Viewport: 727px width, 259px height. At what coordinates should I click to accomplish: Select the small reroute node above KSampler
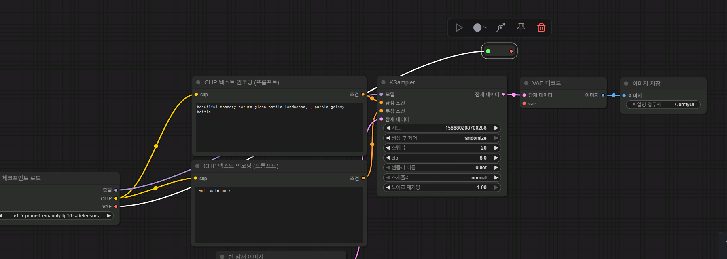point(500,51)
